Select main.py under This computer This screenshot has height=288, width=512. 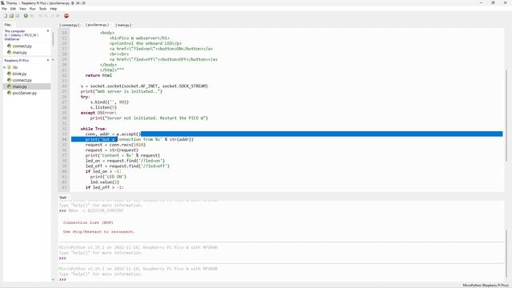point(19,52)
